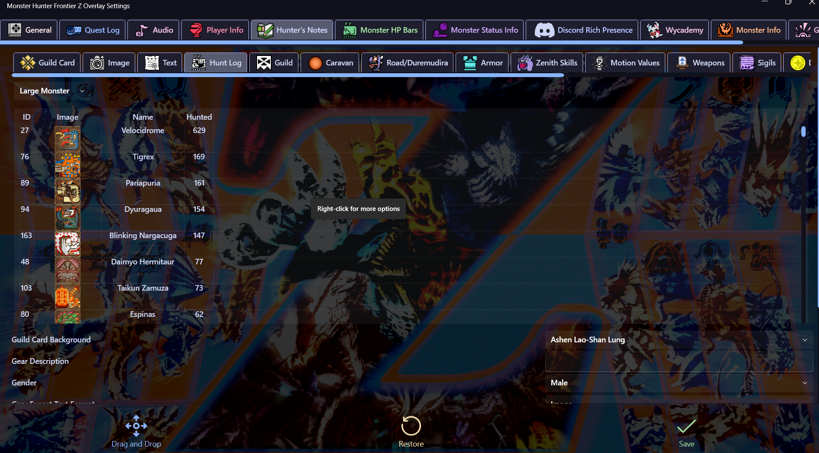The width and height of the screenshot is (819, 453).
Task: Click the yellow orb sub-tab icon
Action: tap(797, 63)
